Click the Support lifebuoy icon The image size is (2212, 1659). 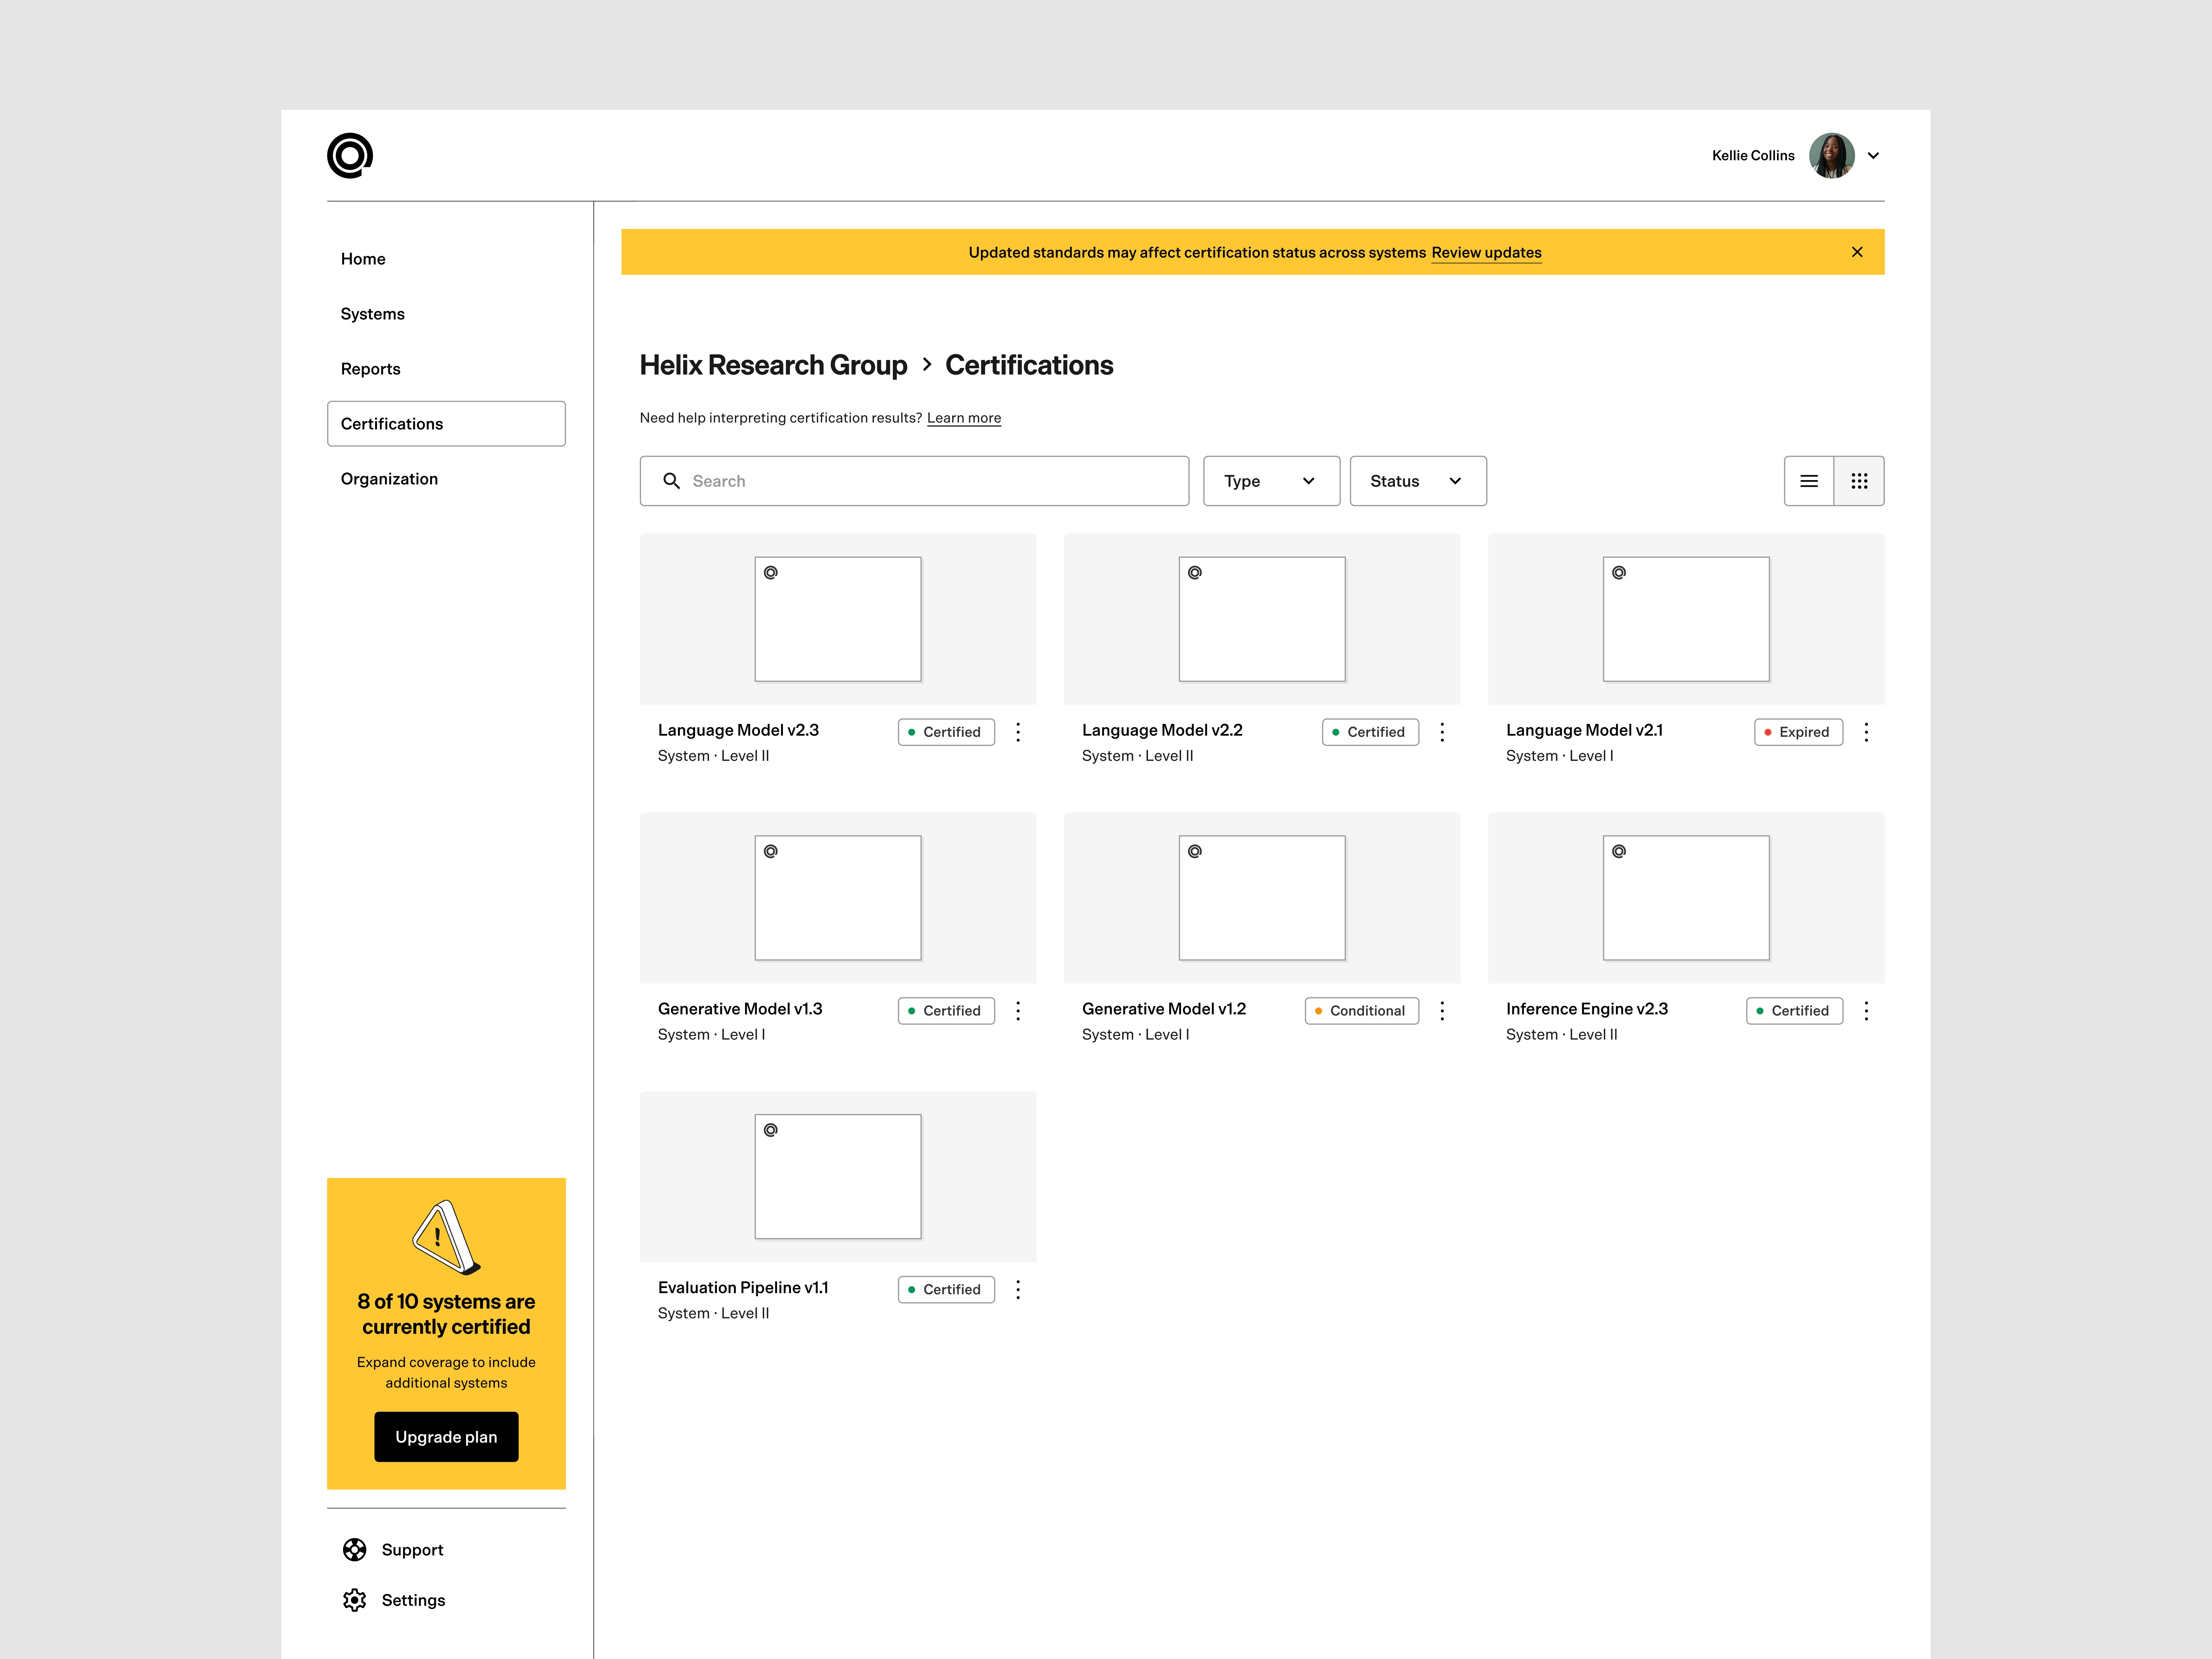pos(354,1550)
